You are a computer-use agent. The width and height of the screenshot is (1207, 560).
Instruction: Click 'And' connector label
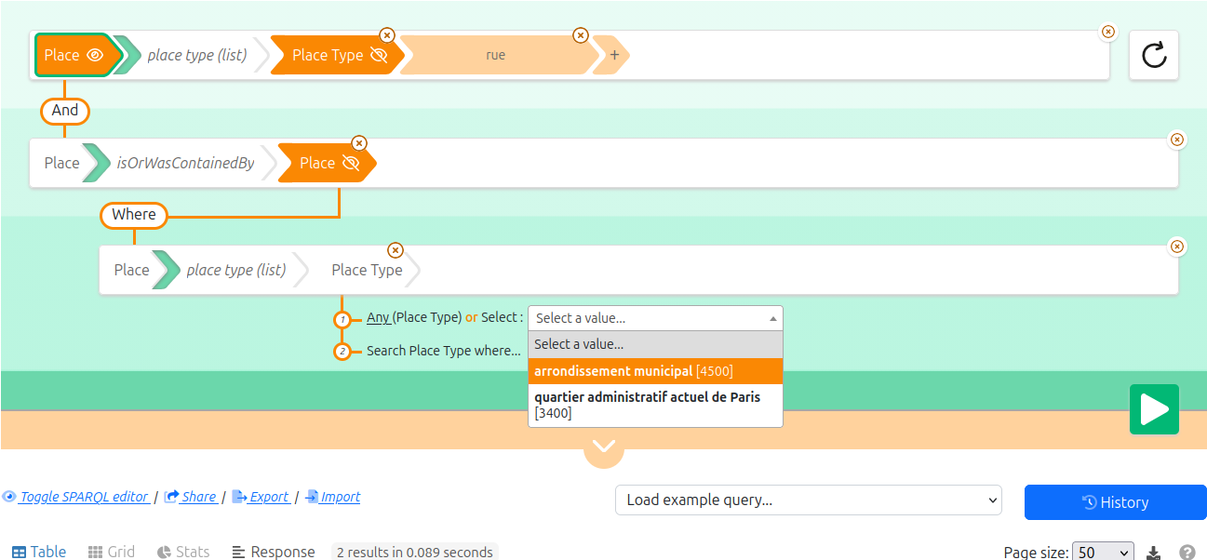point(65,111)
